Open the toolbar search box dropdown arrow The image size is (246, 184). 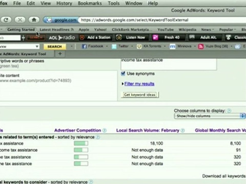click(x=37, y=47)
